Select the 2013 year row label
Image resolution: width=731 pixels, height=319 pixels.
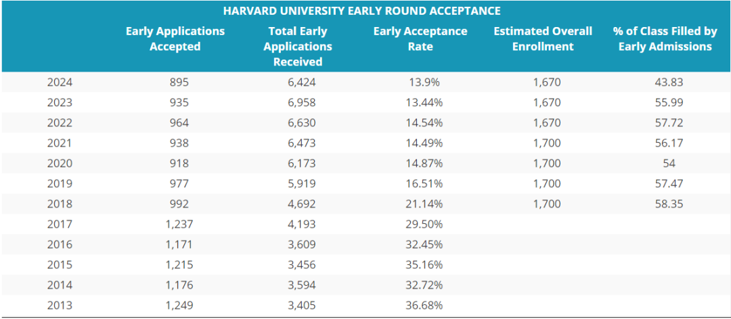pos(60,305)
